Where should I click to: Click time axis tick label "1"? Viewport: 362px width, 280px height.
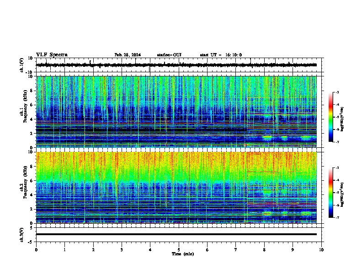pos(64,250)
